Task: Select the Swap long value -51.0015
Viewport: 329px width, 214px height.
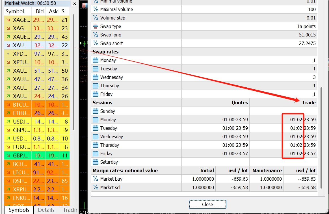Action: [x=306, y=35]
